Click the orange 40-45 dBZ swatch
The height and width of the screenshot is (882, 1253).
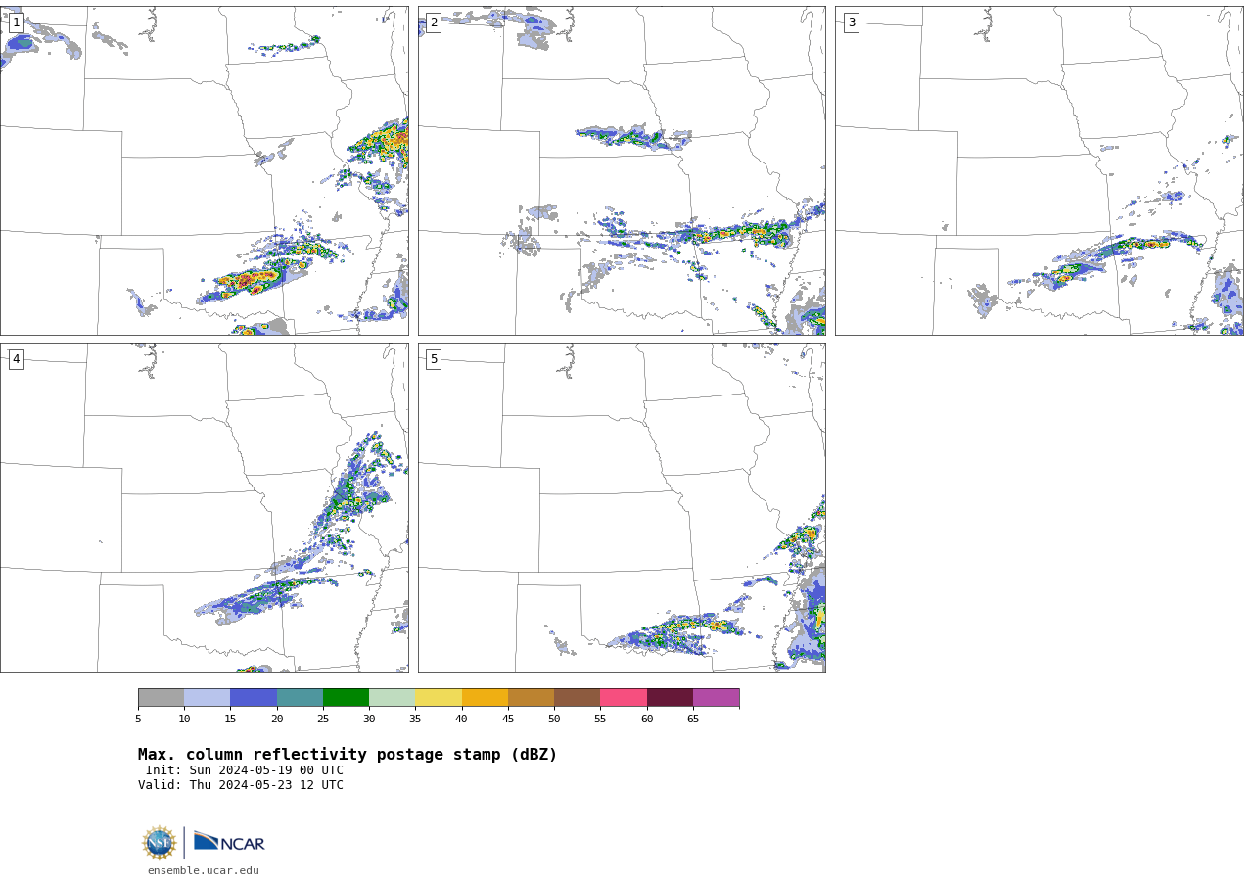(x=485, y=697)
